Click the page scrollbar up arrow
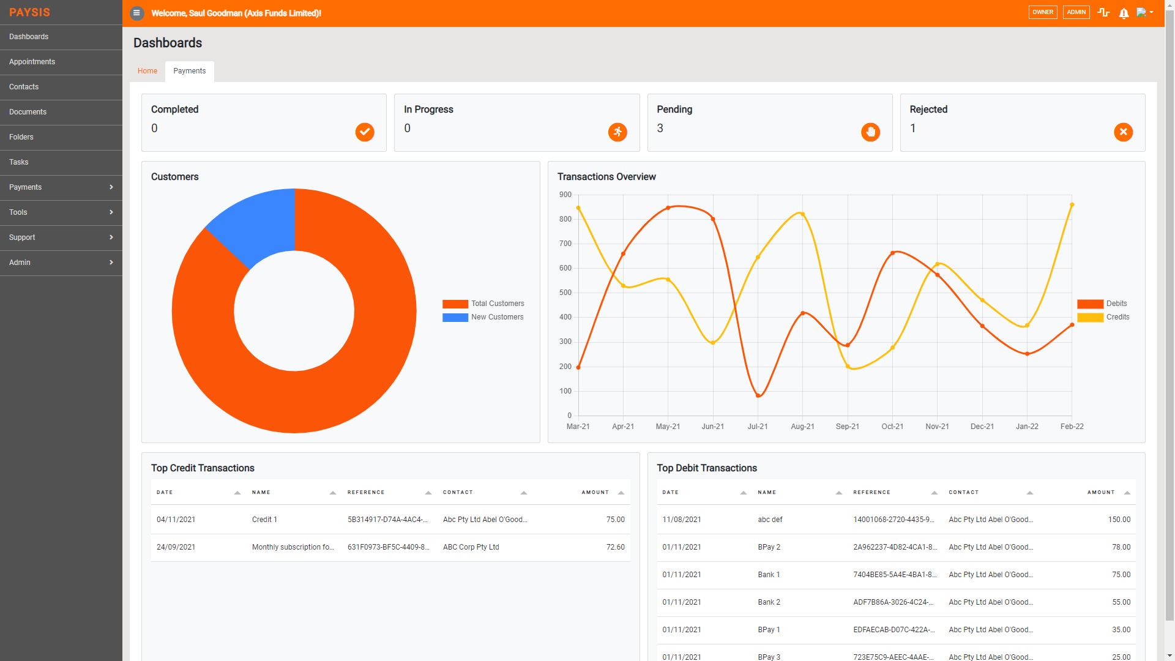The height and width of the screenshot is (661, 1175). click(x=1170, y=5)
